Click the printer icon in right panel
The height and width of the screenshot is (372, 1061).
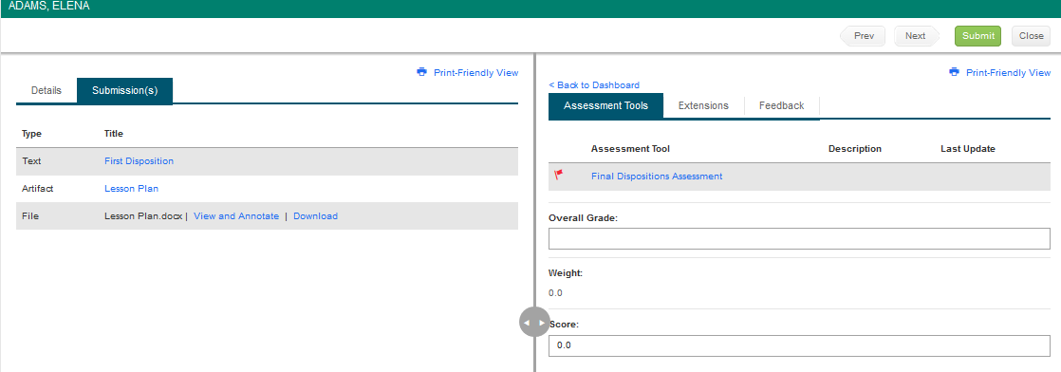coord(955,72)
